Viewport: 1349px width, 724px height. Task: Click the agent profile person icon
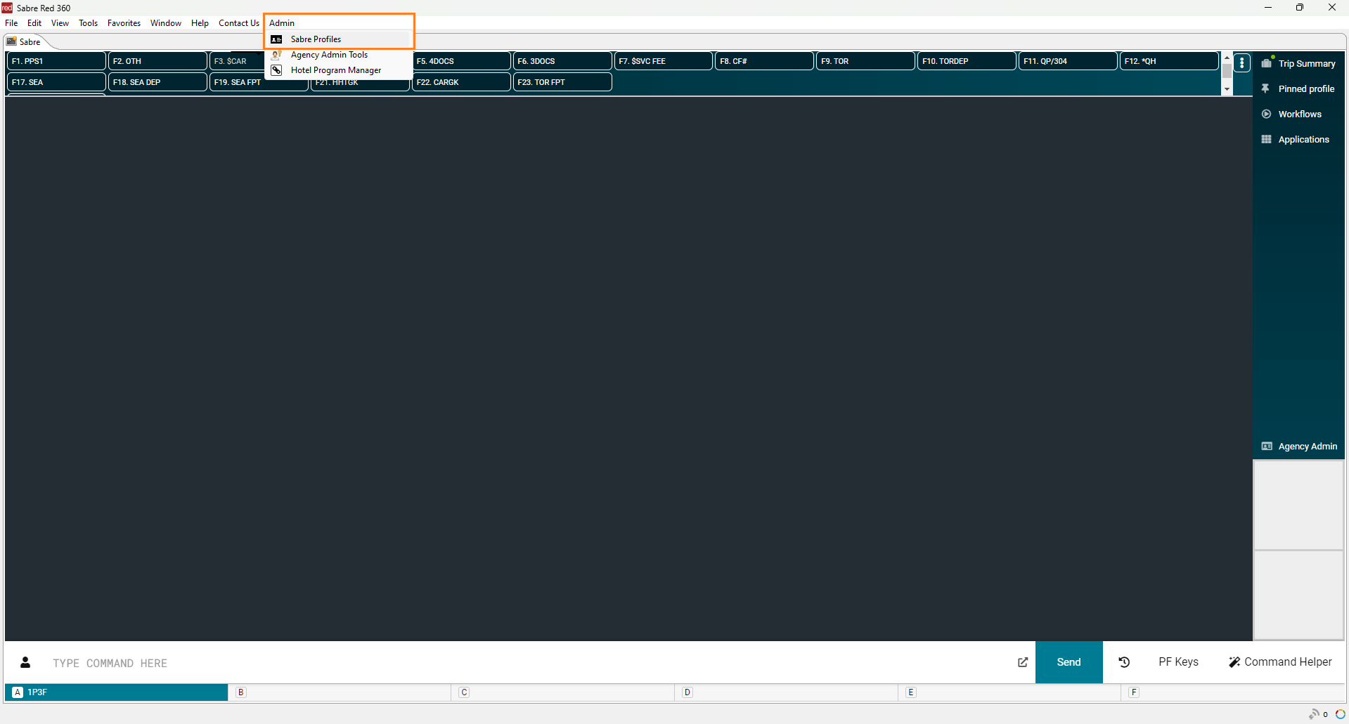25,662
